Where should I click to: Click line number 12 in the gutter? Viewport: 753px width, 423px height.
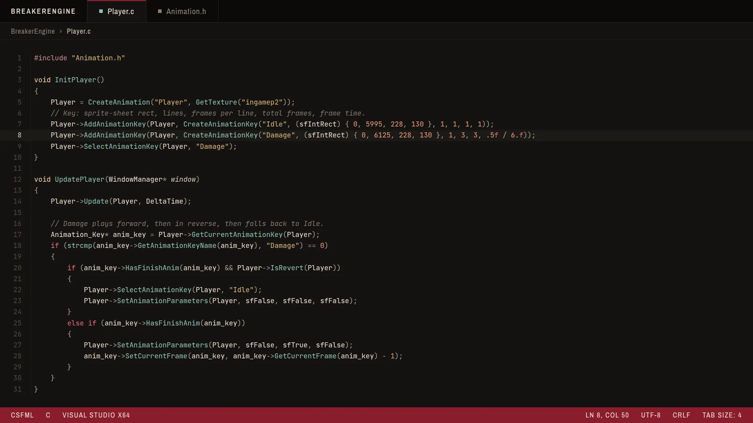17,179
